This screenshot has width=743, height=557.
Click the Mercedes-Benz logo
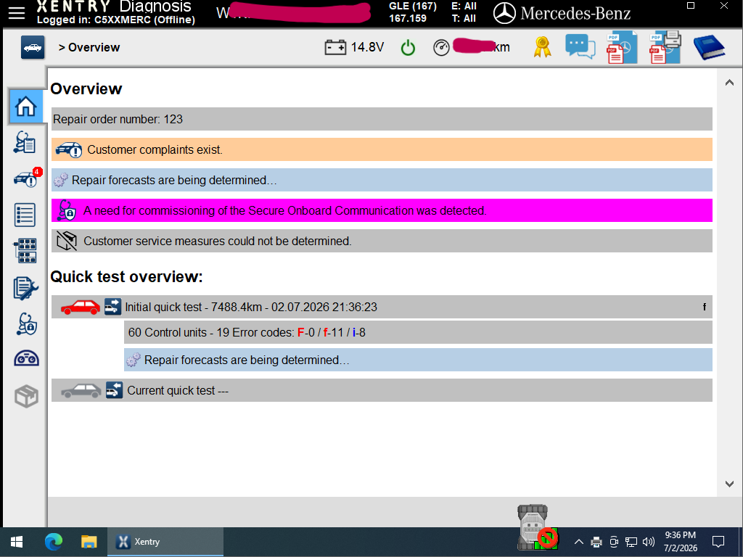(x=562, y=13)
